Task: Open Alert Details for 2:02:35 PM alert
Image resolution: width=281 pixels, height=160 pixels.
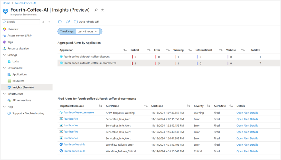Action: pos(247,119)
